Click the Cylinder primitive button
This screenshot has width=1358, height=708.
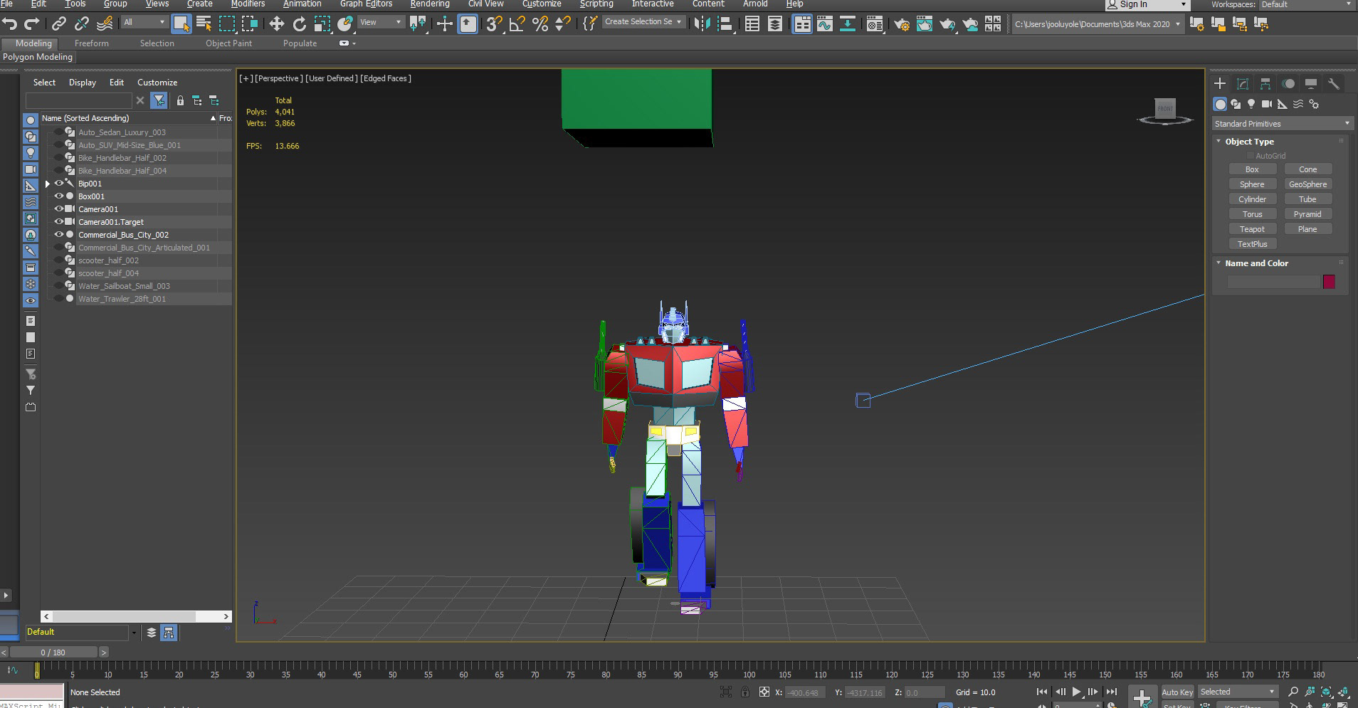(1252, 199)
